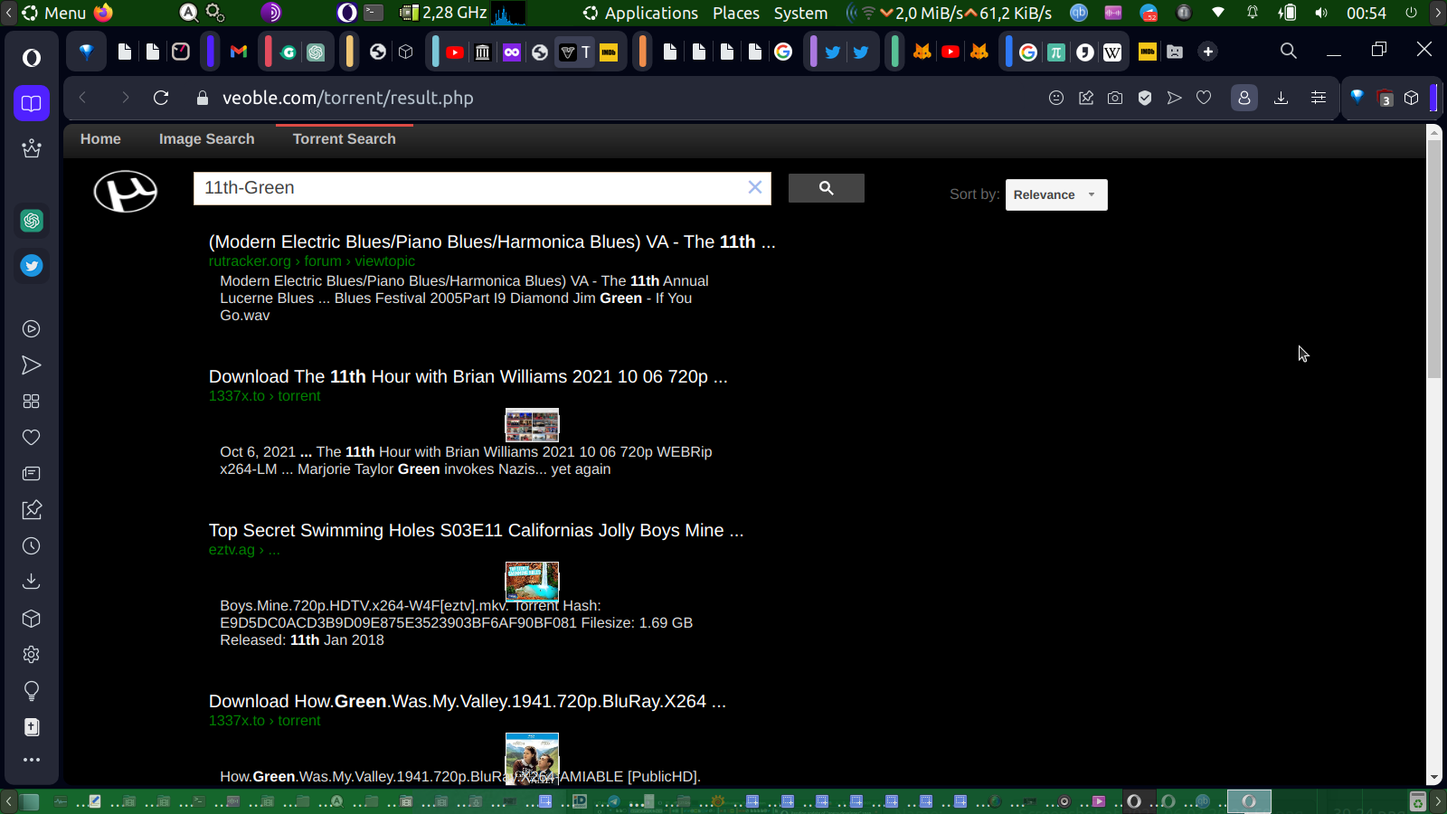Open Settings gear icon in sidebar
The width and height of the screenshot is (1447, 814).
point(32,655)
